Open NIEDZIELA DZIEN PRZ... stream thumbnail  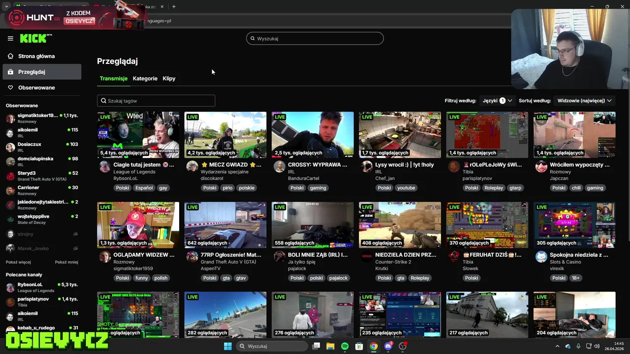coord(400,225)
